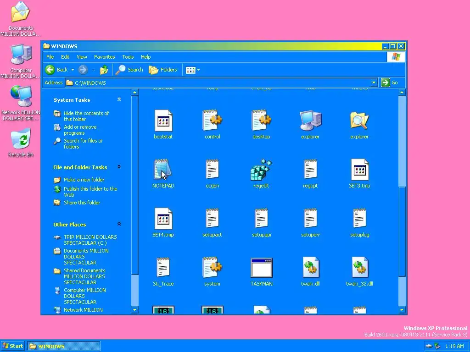The height and width of the screenshot is (352, 470).
Task: Open the View menu
Action: (82, 57)
